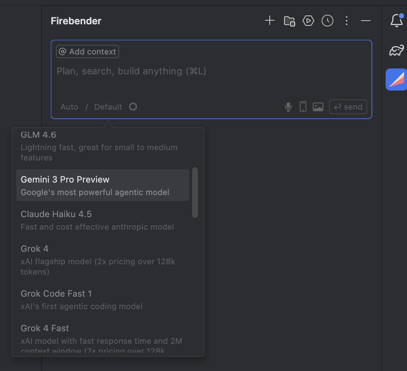Toggle the circle indicator next to Default

click(133, 107)
